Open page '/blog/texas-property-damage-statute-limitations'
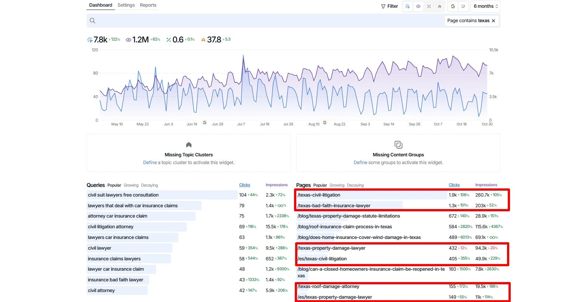 click(349, 216)
